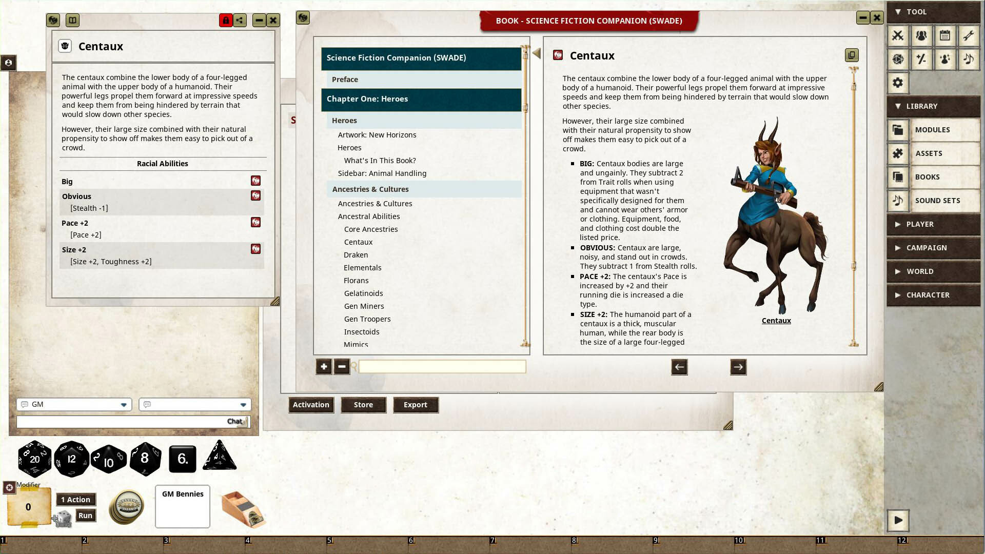The height and width of the screenshot is (554, 985).
Task: Open the Effects character icon
Action: (x=945, y=60)
